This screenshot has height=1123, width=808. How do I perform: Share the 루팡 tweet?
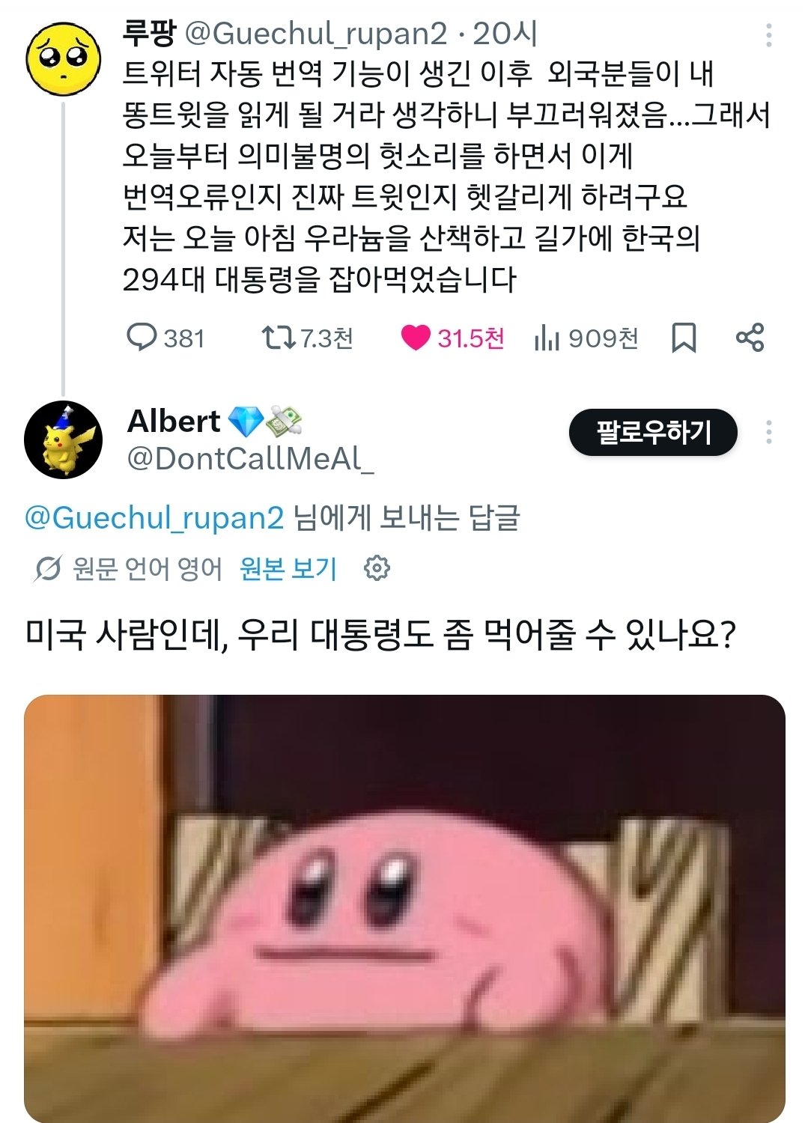[x=750, y=338]
